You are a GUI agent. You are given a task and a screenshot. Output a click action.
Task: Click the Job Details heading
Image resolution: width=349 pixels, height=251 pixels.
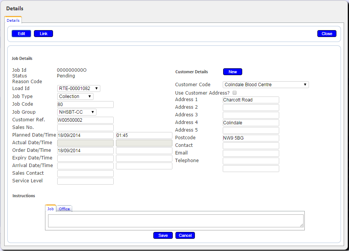(22, 58)
